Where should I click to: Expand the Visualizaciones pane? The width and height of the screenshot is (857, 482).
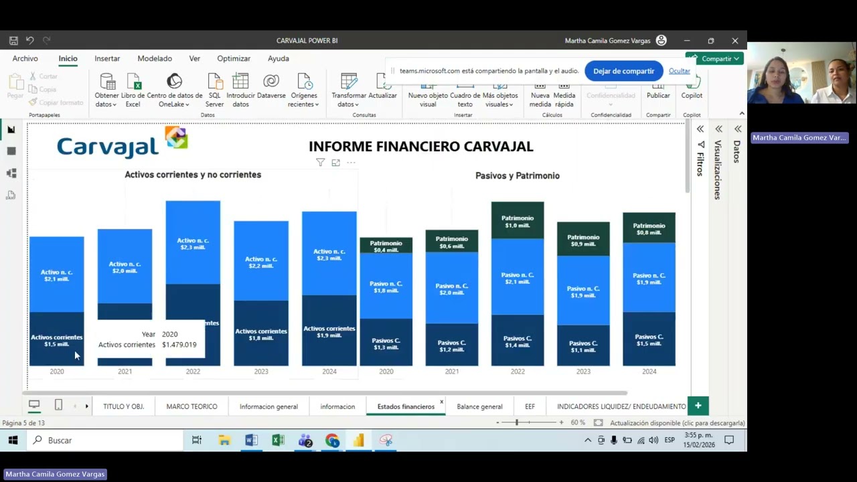point(718,129)
